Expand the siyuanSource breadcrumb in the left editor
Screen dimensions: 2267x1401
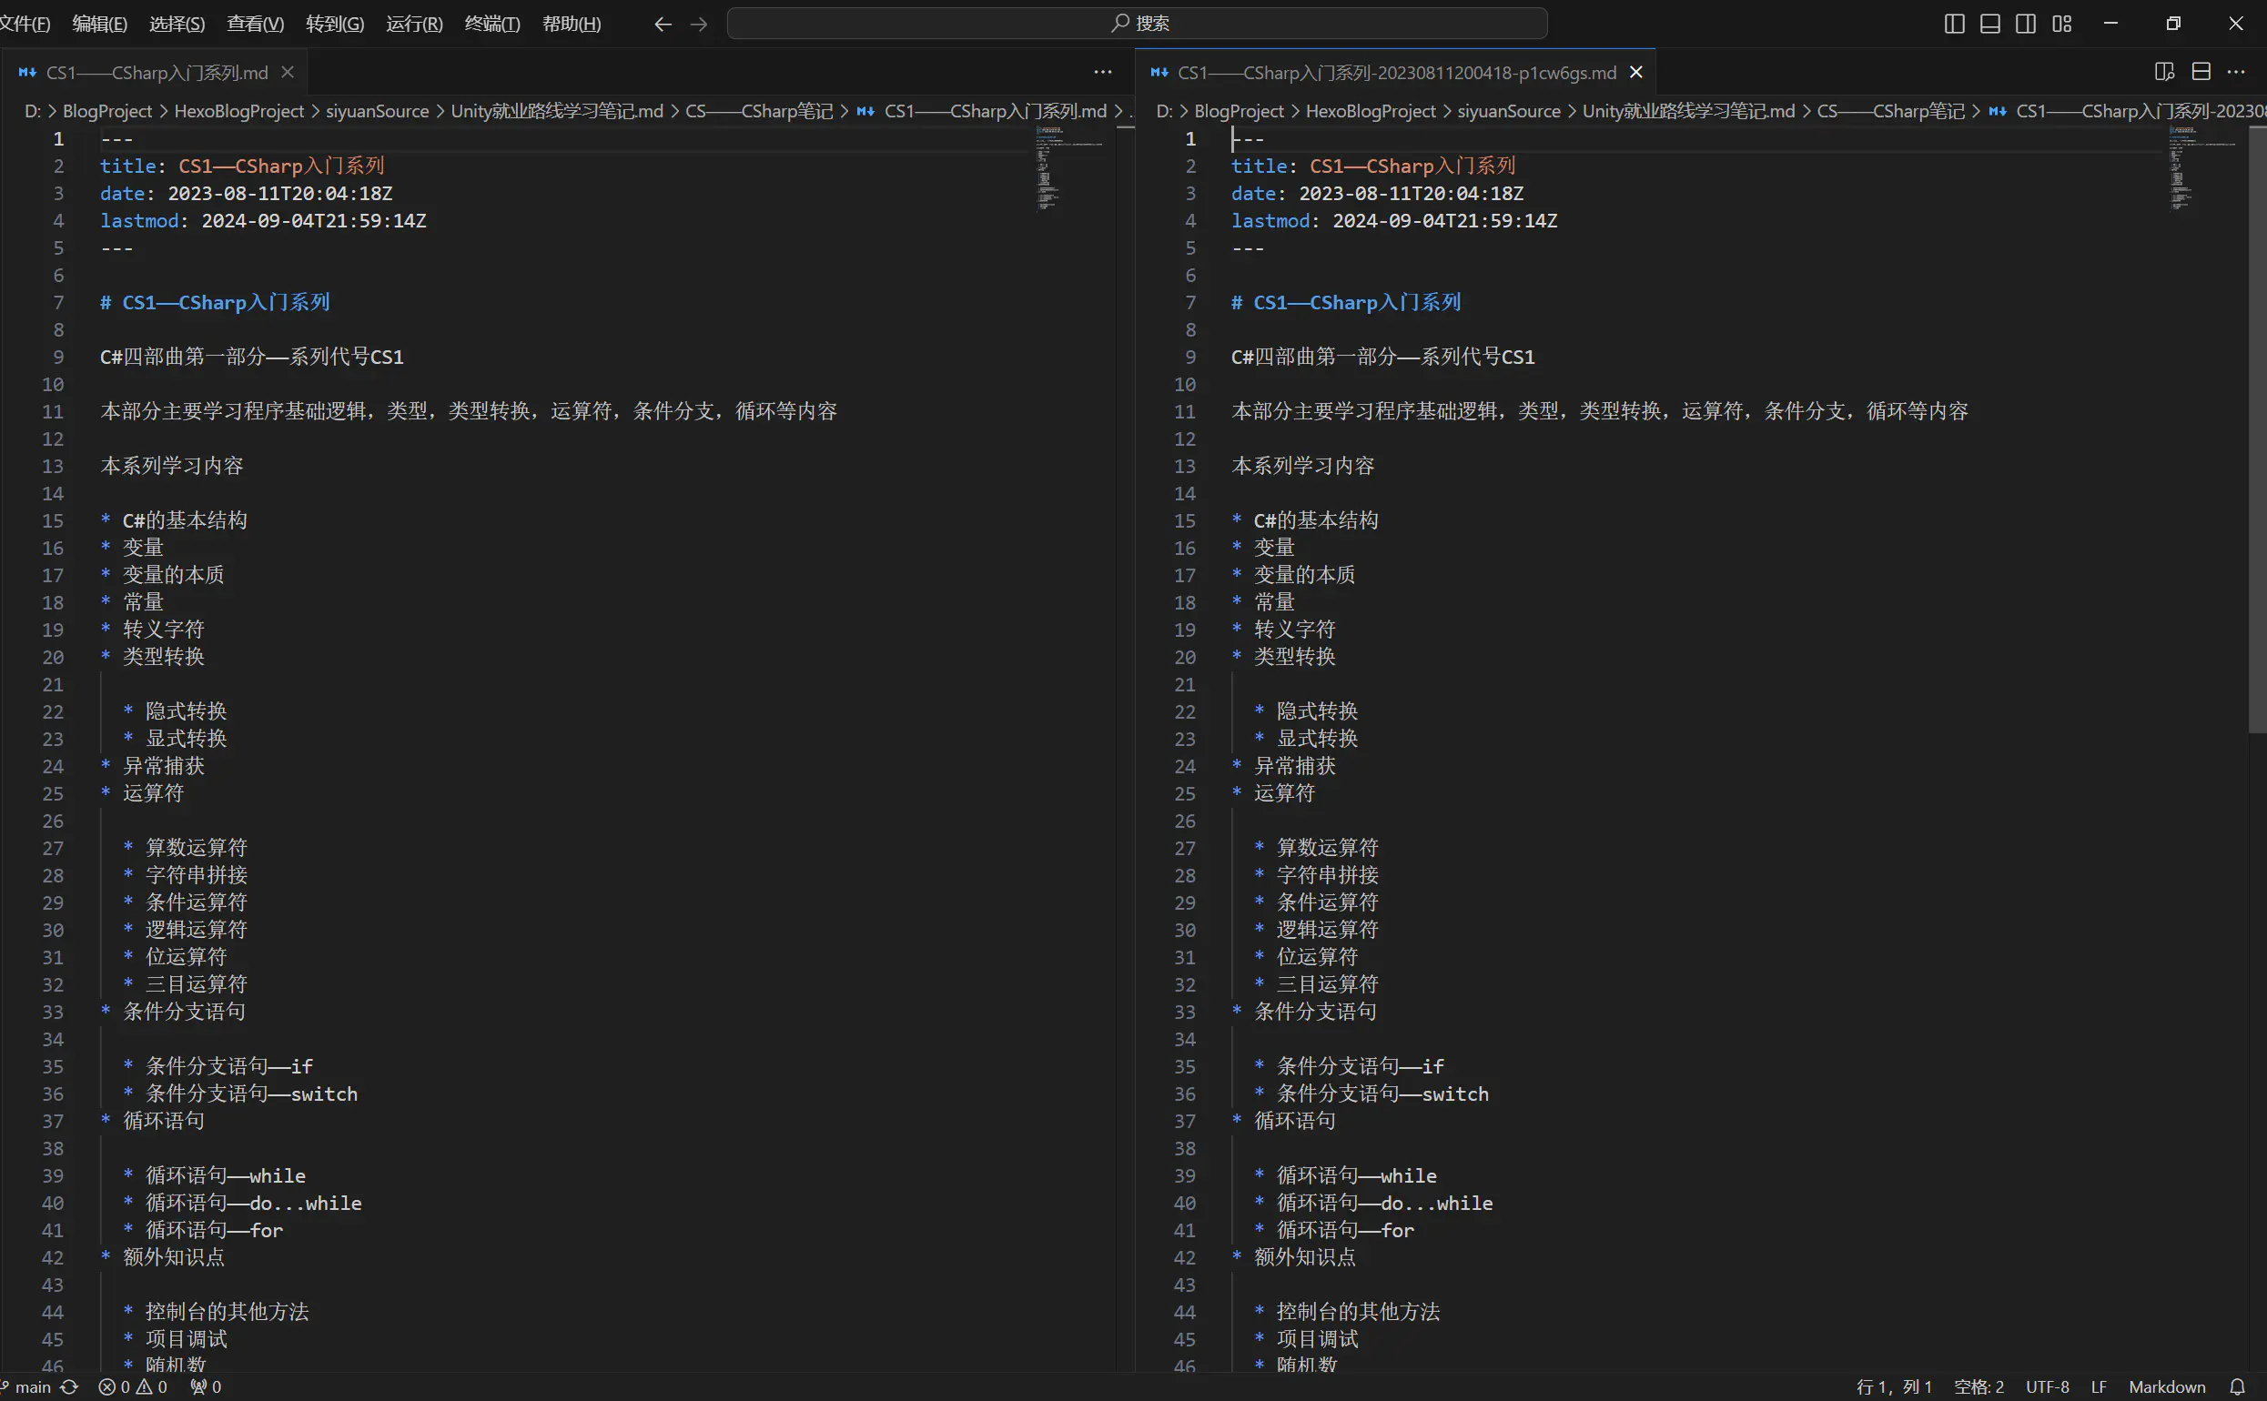(x=377, y=111)
